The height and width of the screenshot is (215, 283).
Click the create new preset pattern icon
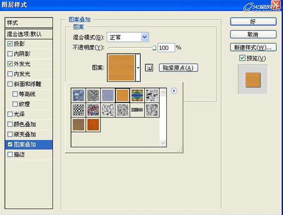click(149, 68)
